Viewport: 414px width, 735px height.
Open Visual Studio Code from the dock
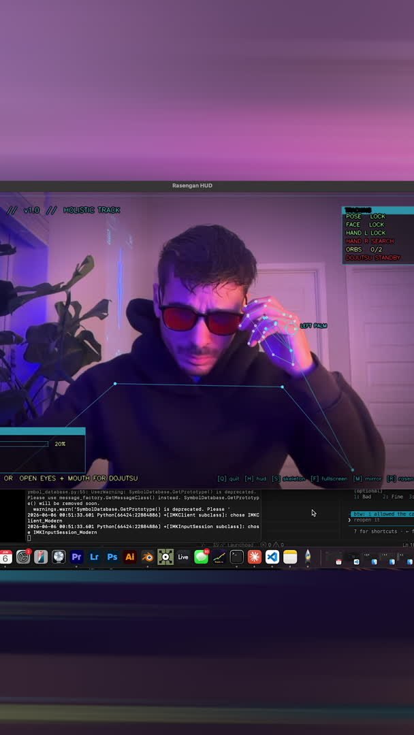[272, 557]
